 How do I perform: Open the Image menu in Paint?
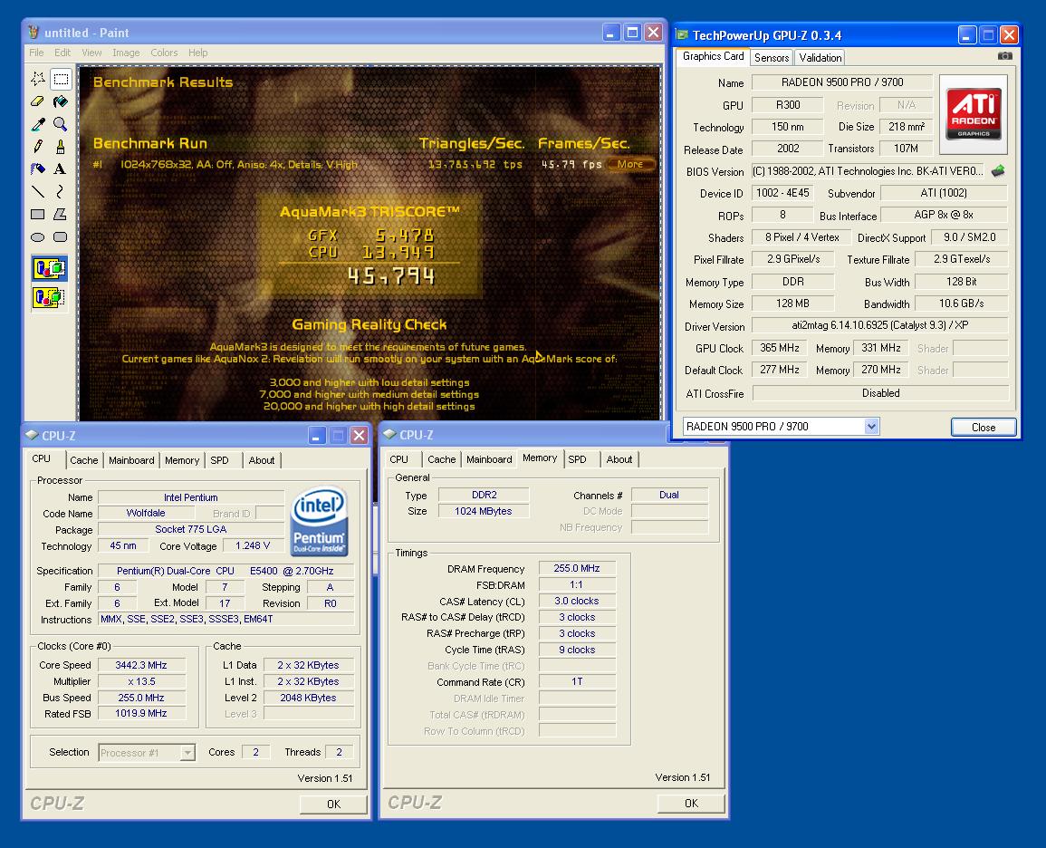[126, 53]
